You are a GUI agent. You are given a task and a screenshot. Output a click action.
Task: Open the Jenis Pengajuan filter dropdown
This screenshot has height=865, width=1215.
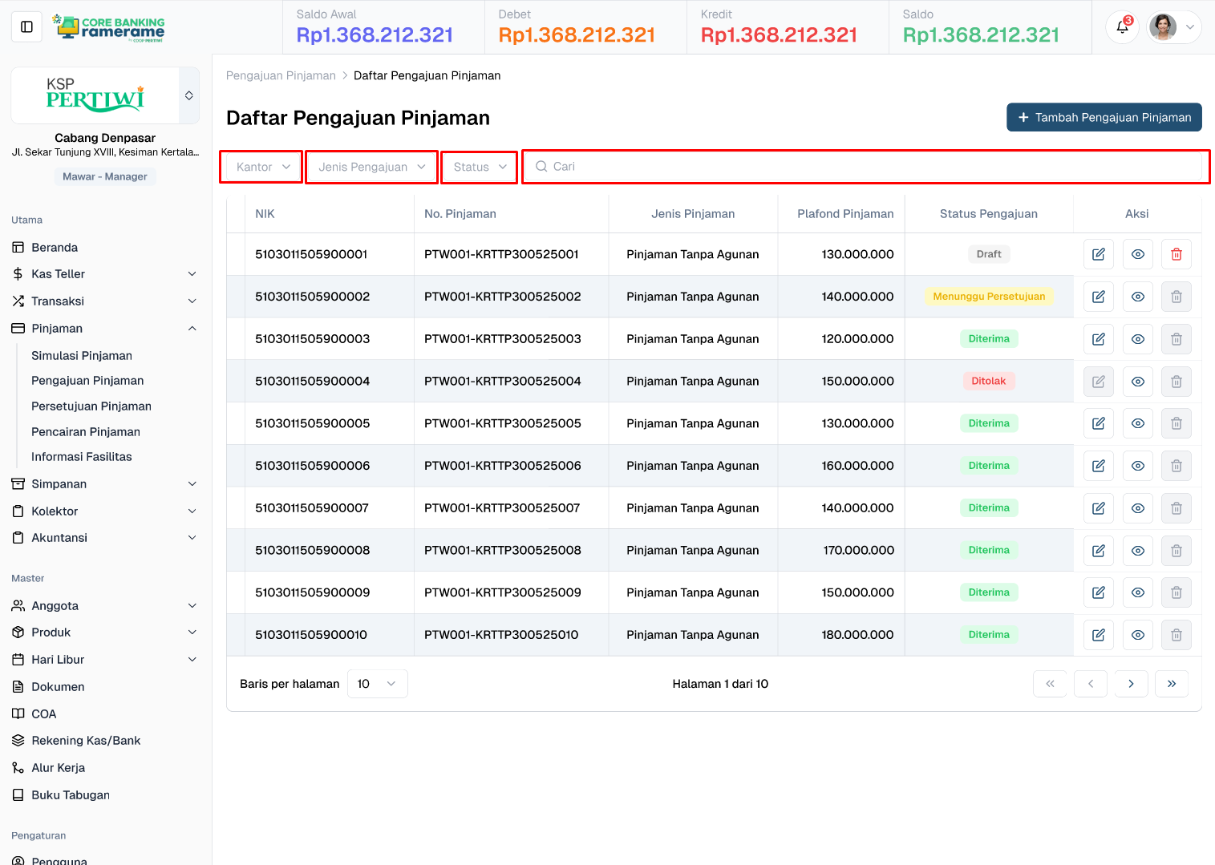[371, 167]
